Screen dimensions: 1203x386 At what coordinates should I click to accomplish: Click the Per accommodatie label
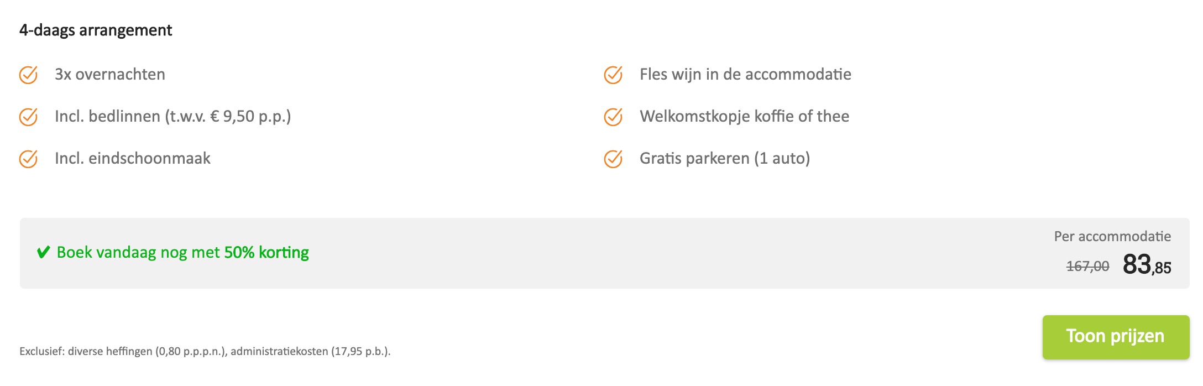point(1112,237)
